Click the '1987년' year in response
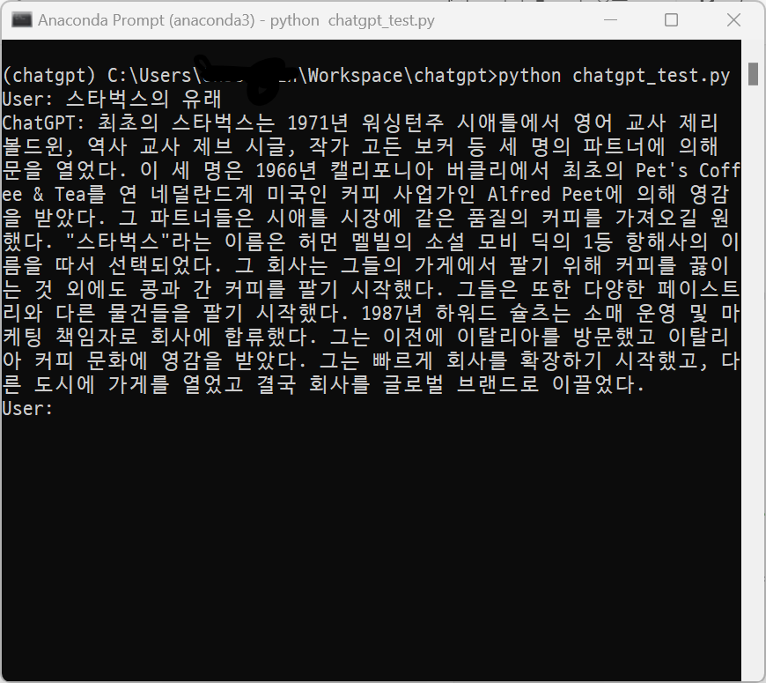 point(392,314)
